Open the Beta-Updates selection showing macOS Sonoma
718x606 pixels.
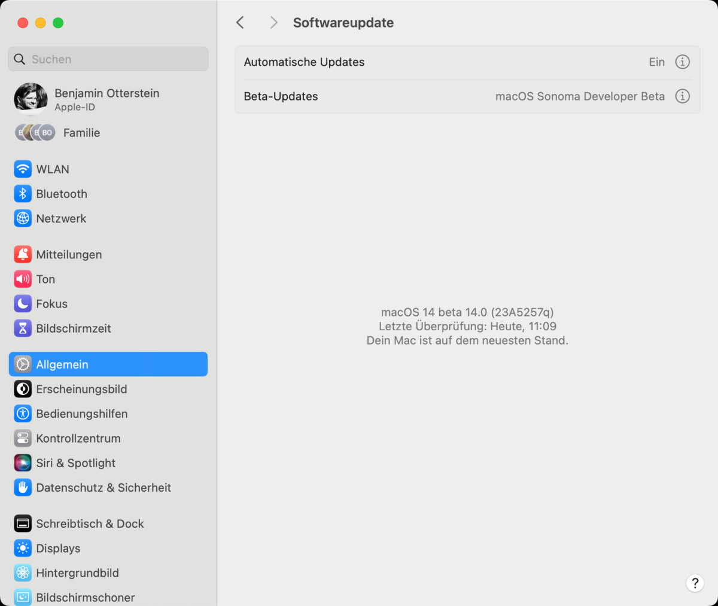tap(580, 96)
